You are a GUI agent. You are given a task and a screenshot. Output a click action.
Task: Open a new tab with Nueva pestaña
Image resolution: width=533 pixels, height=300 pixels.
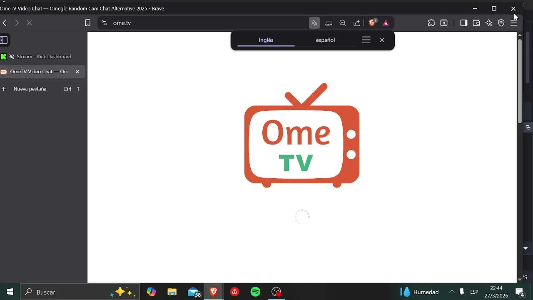pos(42,89)
